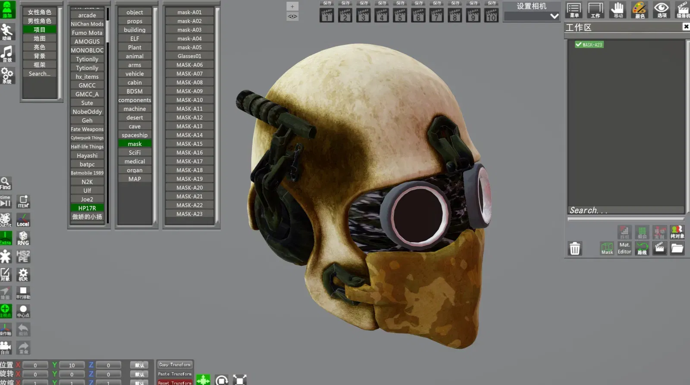The width and height of the screenshot is (690, 385).
Task: Open the 动画 animation icon
Action: (x=7, y=32)
